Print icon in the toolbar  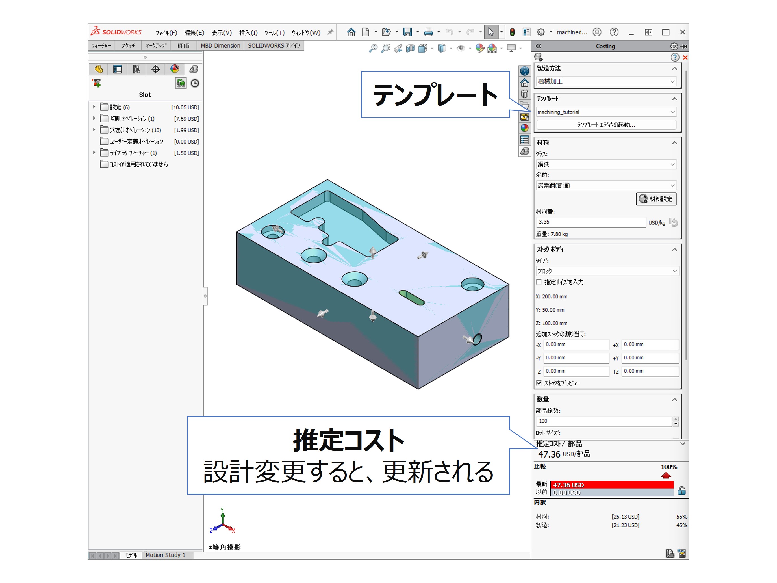pos(428,32)
